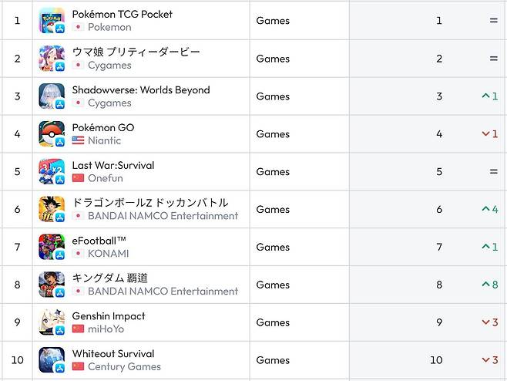Click Century Games publisher link

click(x=124, y=367)
